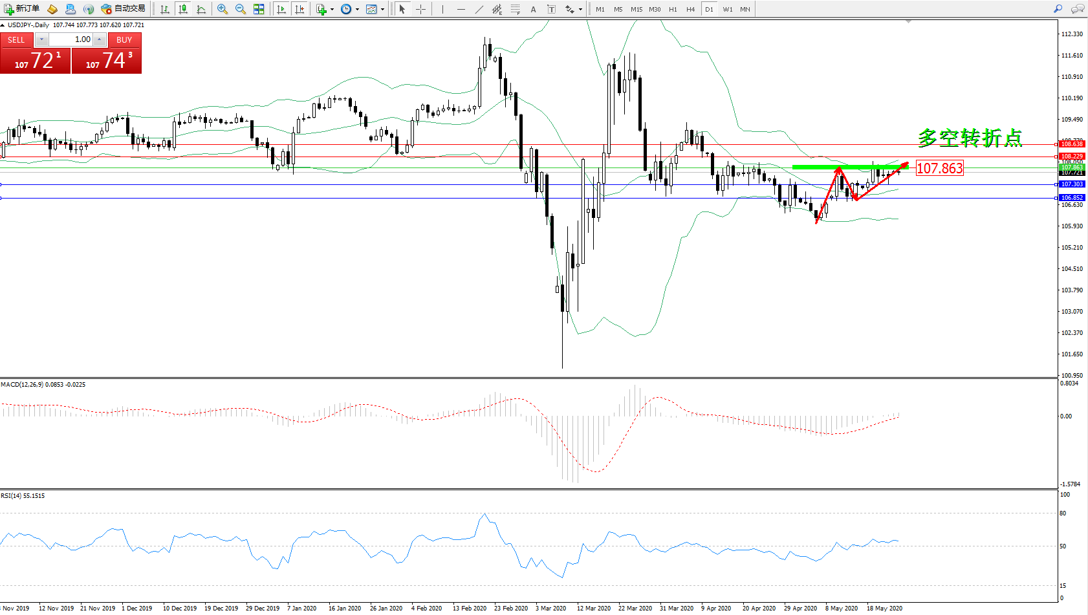
Task: Pick the trendline drawing tool
Action: click(x=479, y=9)
